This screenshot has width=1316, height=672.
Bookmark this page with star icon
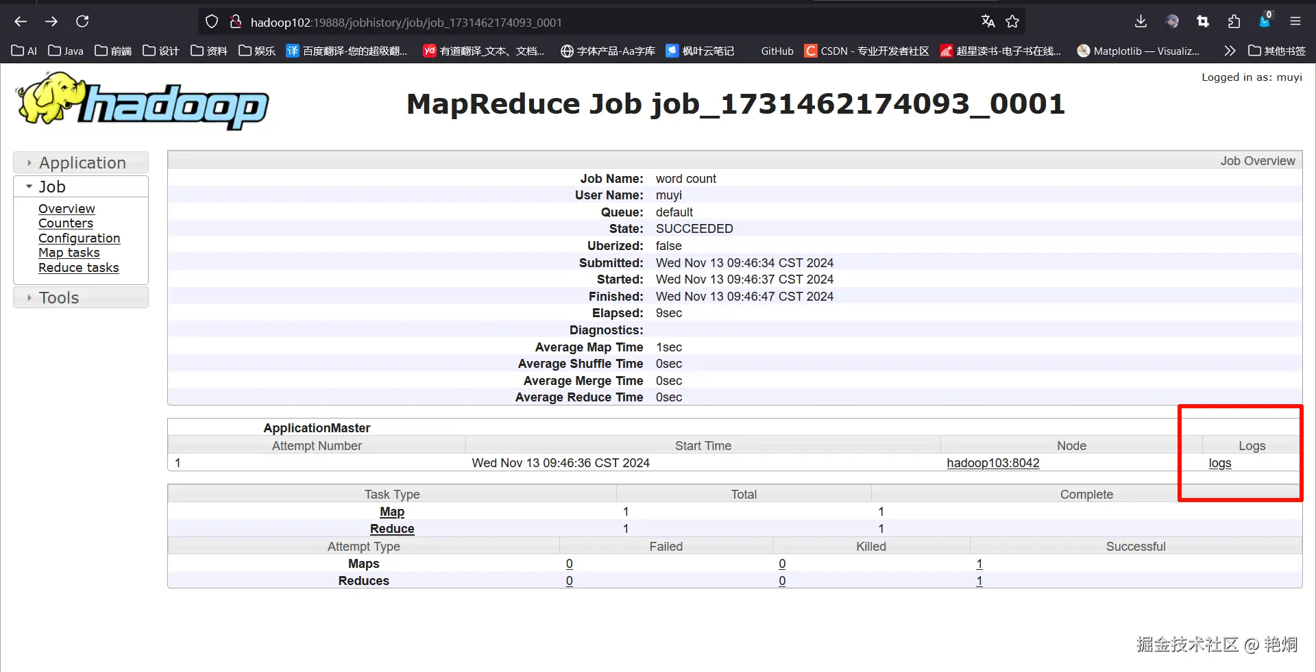coord(1012,22)
